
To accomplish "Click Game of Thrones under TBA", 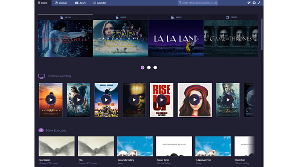I will point(88,163).
